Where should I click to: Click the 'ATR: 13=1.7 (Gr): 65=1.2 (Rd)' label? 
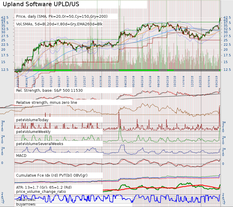pos(44,187)
